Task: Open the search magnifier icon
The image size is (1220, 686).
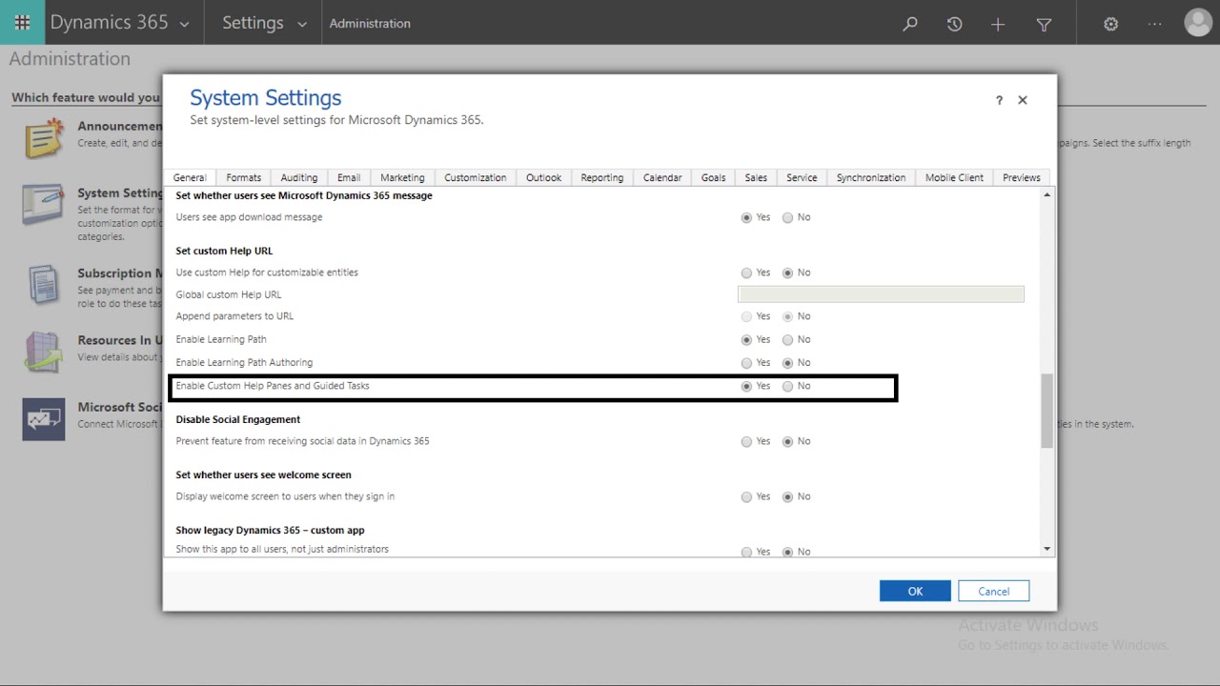Action: [x=910, y=24]
